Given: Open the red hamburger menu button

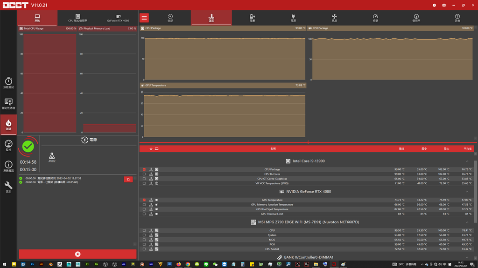Looking at the screenshot, I should [144, 18].
